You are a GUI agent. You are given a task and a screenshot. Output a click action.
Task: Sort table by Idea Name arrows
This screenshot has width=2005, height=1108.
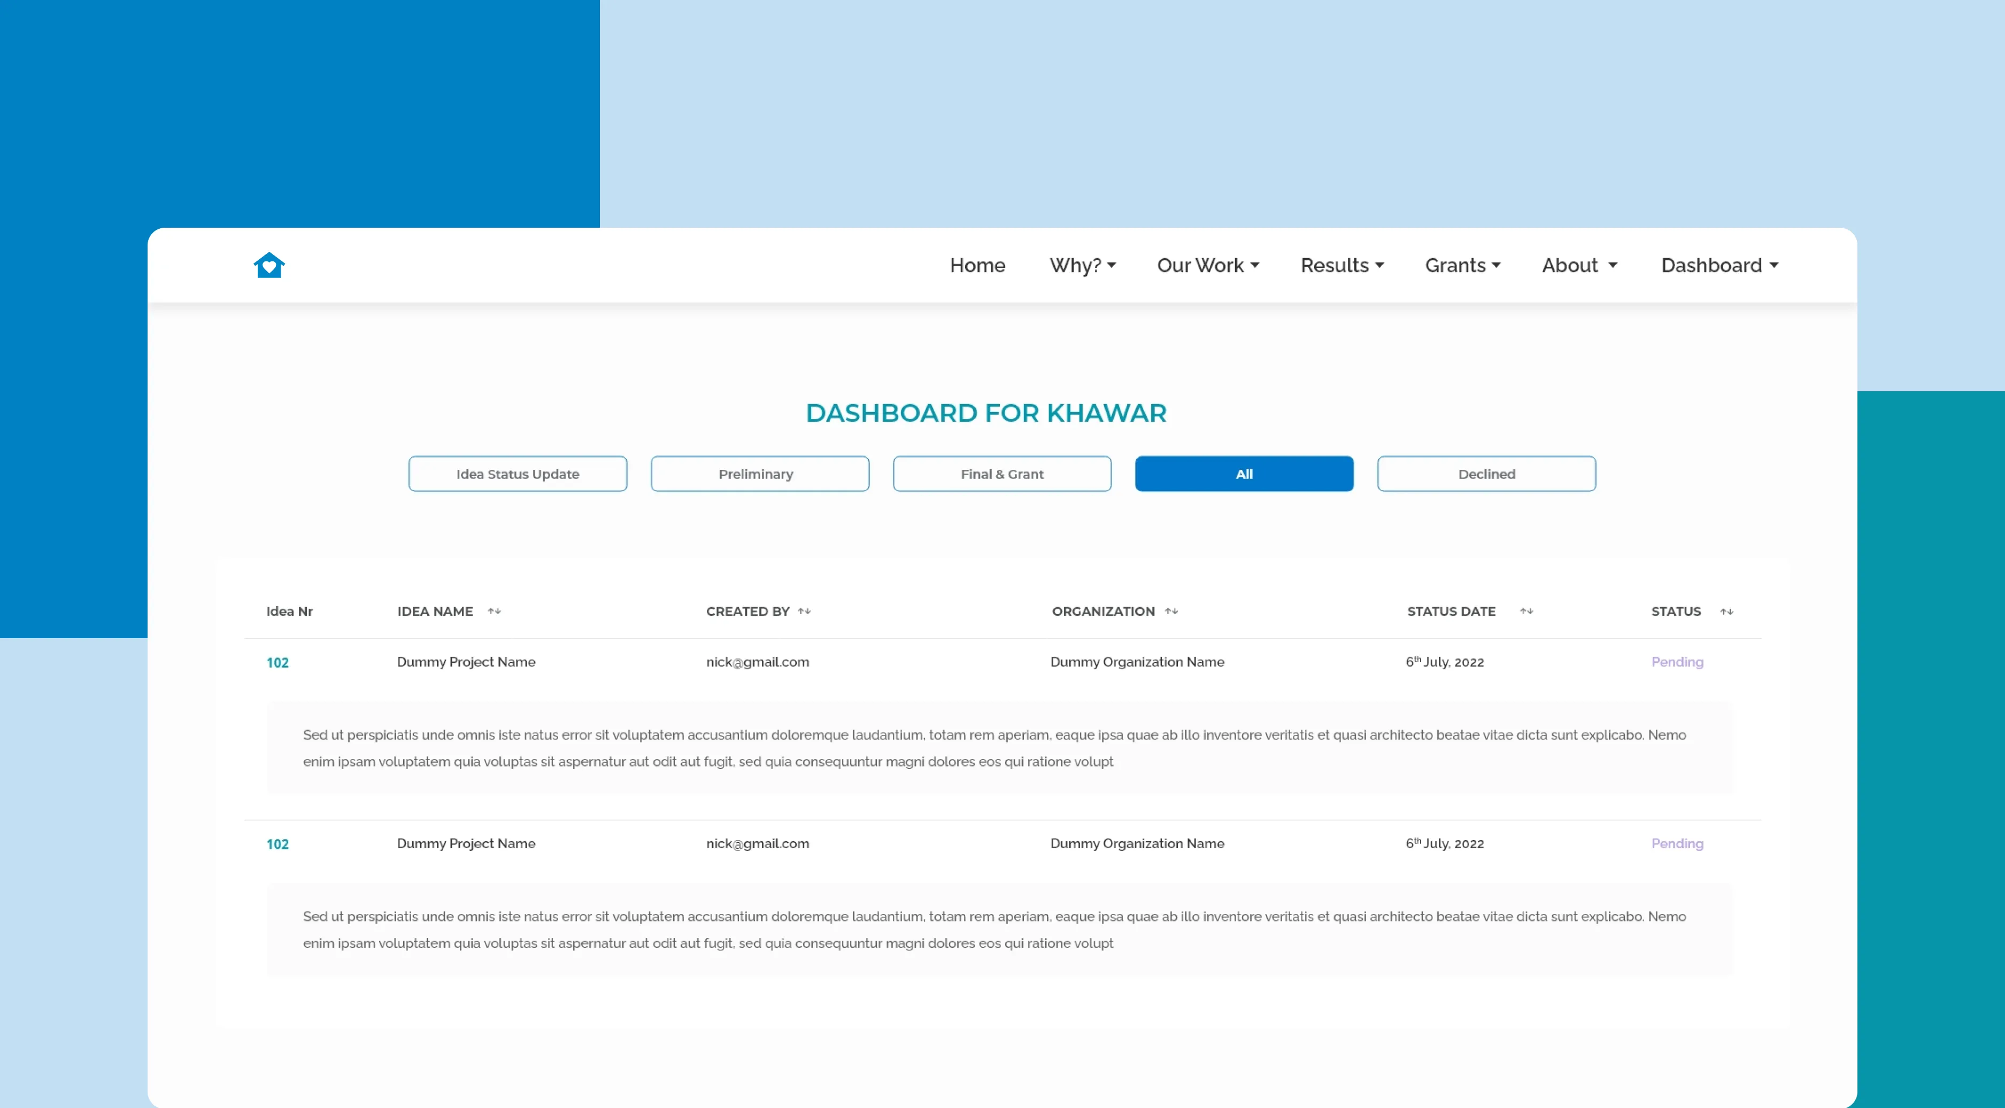tap(494, 611)
